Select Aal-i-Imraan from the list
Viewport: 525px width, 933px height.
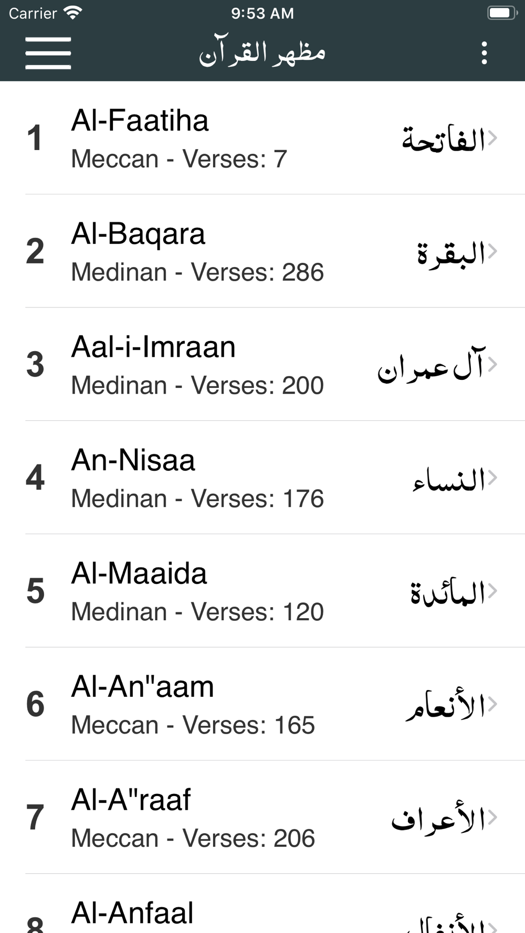tap(262, 364)
